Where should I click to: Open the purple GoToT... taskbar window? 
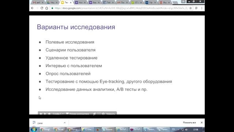136,129
